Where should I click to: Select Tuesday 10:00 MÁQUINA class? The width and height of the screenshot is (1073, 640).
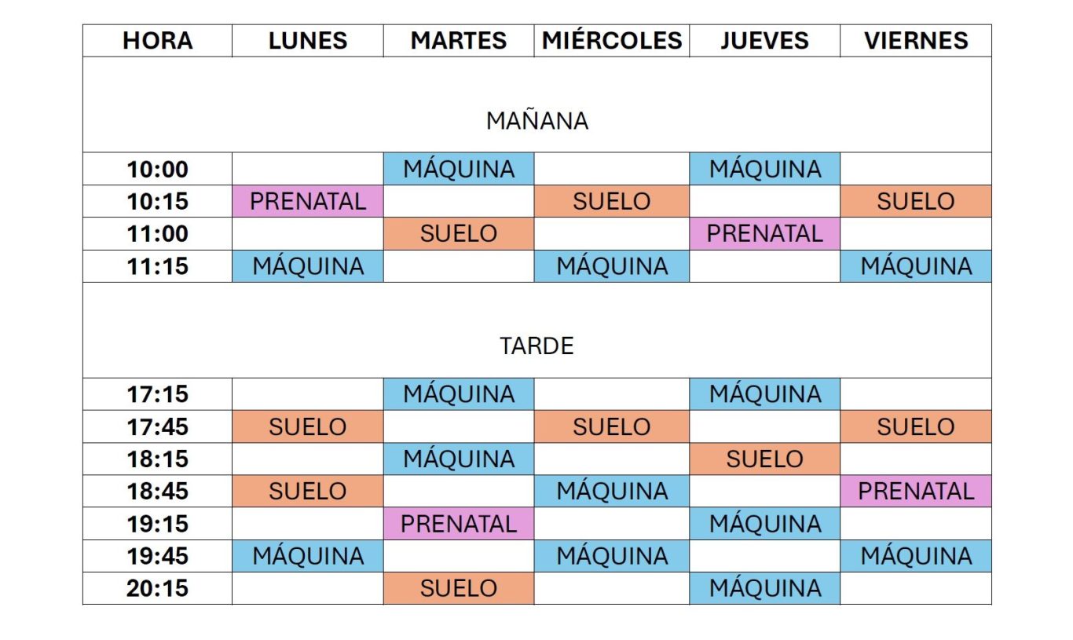[459, 169]
